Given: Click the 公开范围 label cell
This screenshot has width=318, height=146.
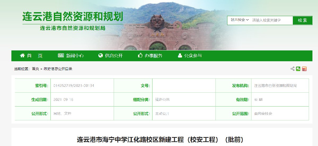Looking at the screenshot, I should (x=233, y=114).
